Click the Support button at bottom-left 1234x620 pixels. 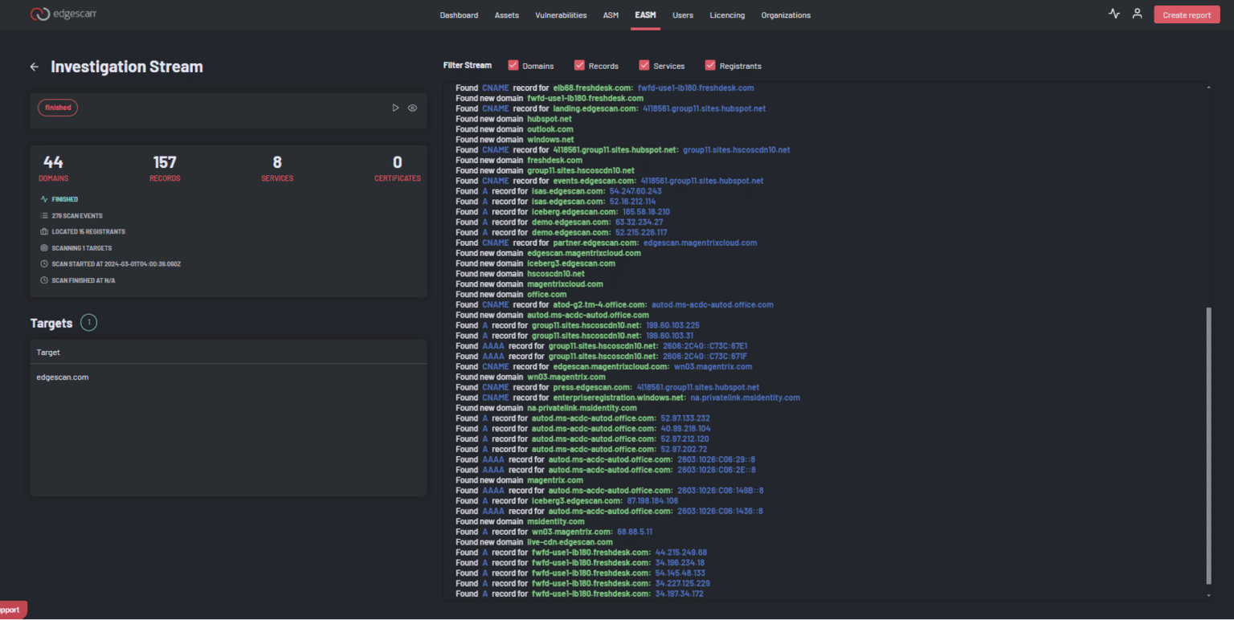pyautogui.click(x=11, y=610)
